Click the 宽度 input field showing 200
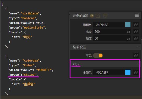 112,32
